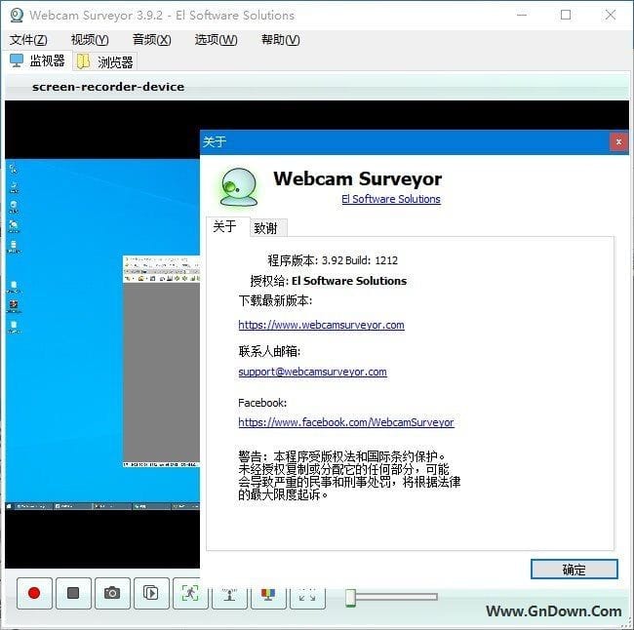
Task: Take a snapshot with the camera icon
Action: 112,593
